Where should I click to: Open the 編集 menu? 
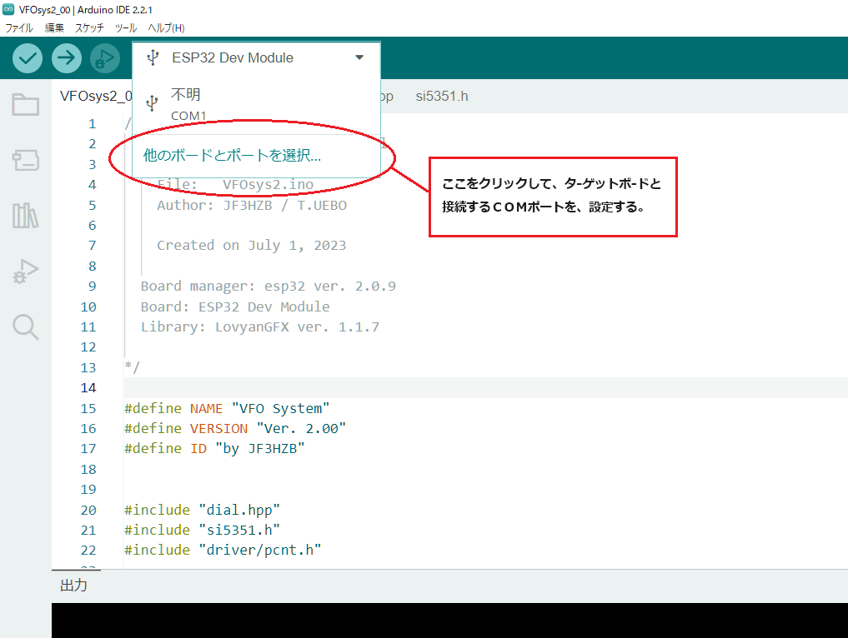coord(54,27)
